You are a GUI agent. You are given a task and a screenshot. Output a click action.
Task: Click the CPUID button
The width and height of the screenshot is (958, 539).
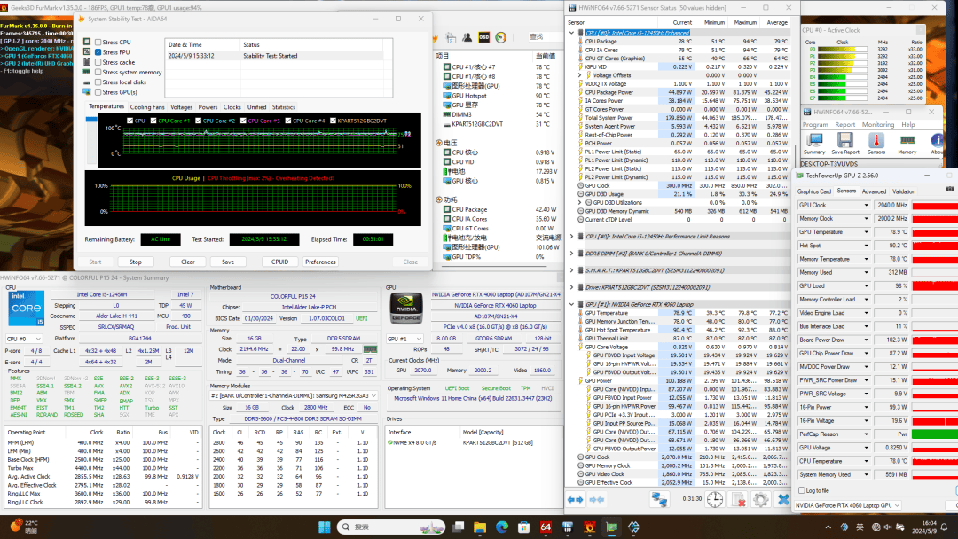click(279, 262)
